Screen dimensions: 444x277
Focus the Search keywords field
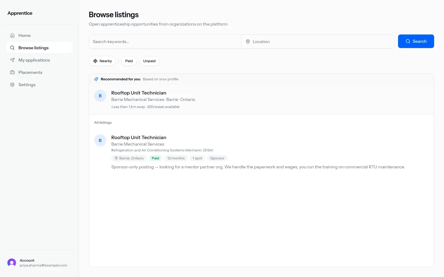165,42
